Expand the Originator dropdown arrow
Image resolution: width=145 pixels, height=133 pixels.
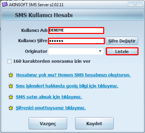(x=100, y=51)
